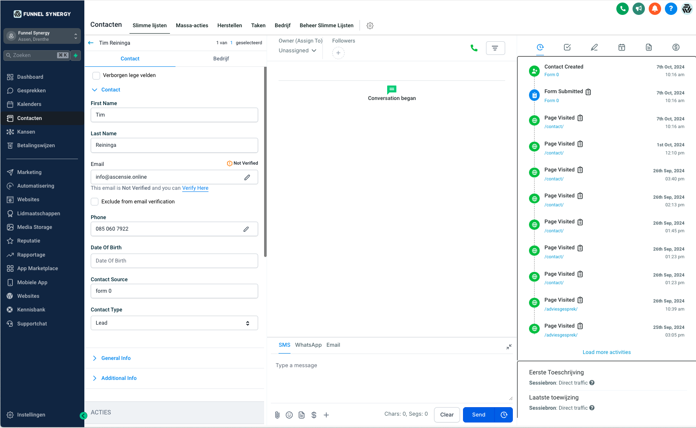Viewport: 696px width, 428px height.
Task: Open the Contact Type dropdown
Action: (x=174, y=323)
